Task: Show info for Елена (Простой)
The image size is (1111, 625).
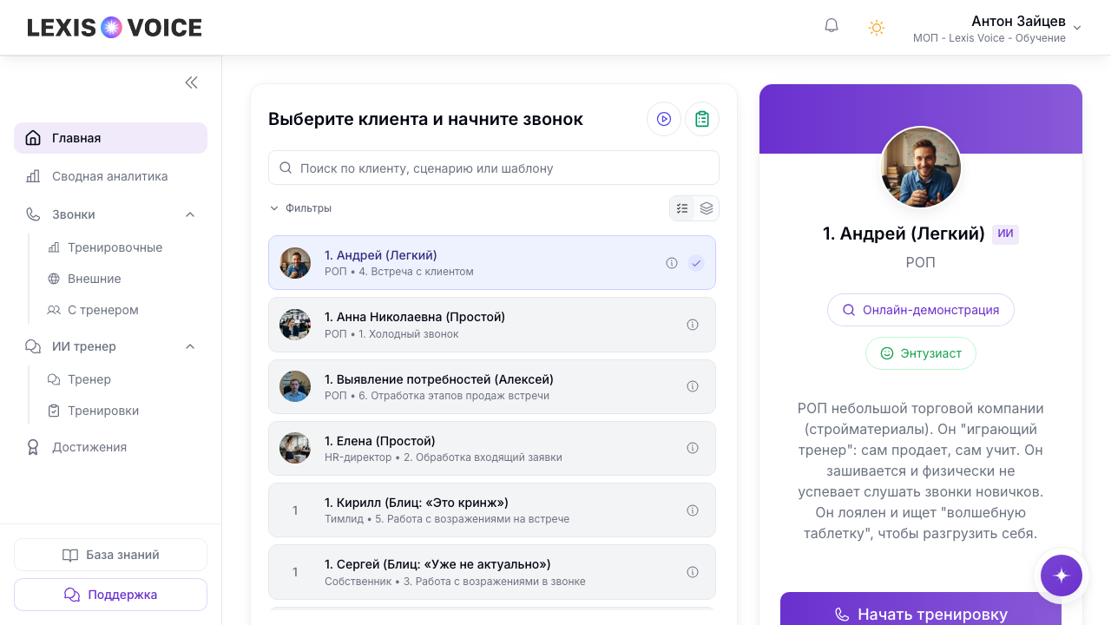Action: (x=693, y=448)
